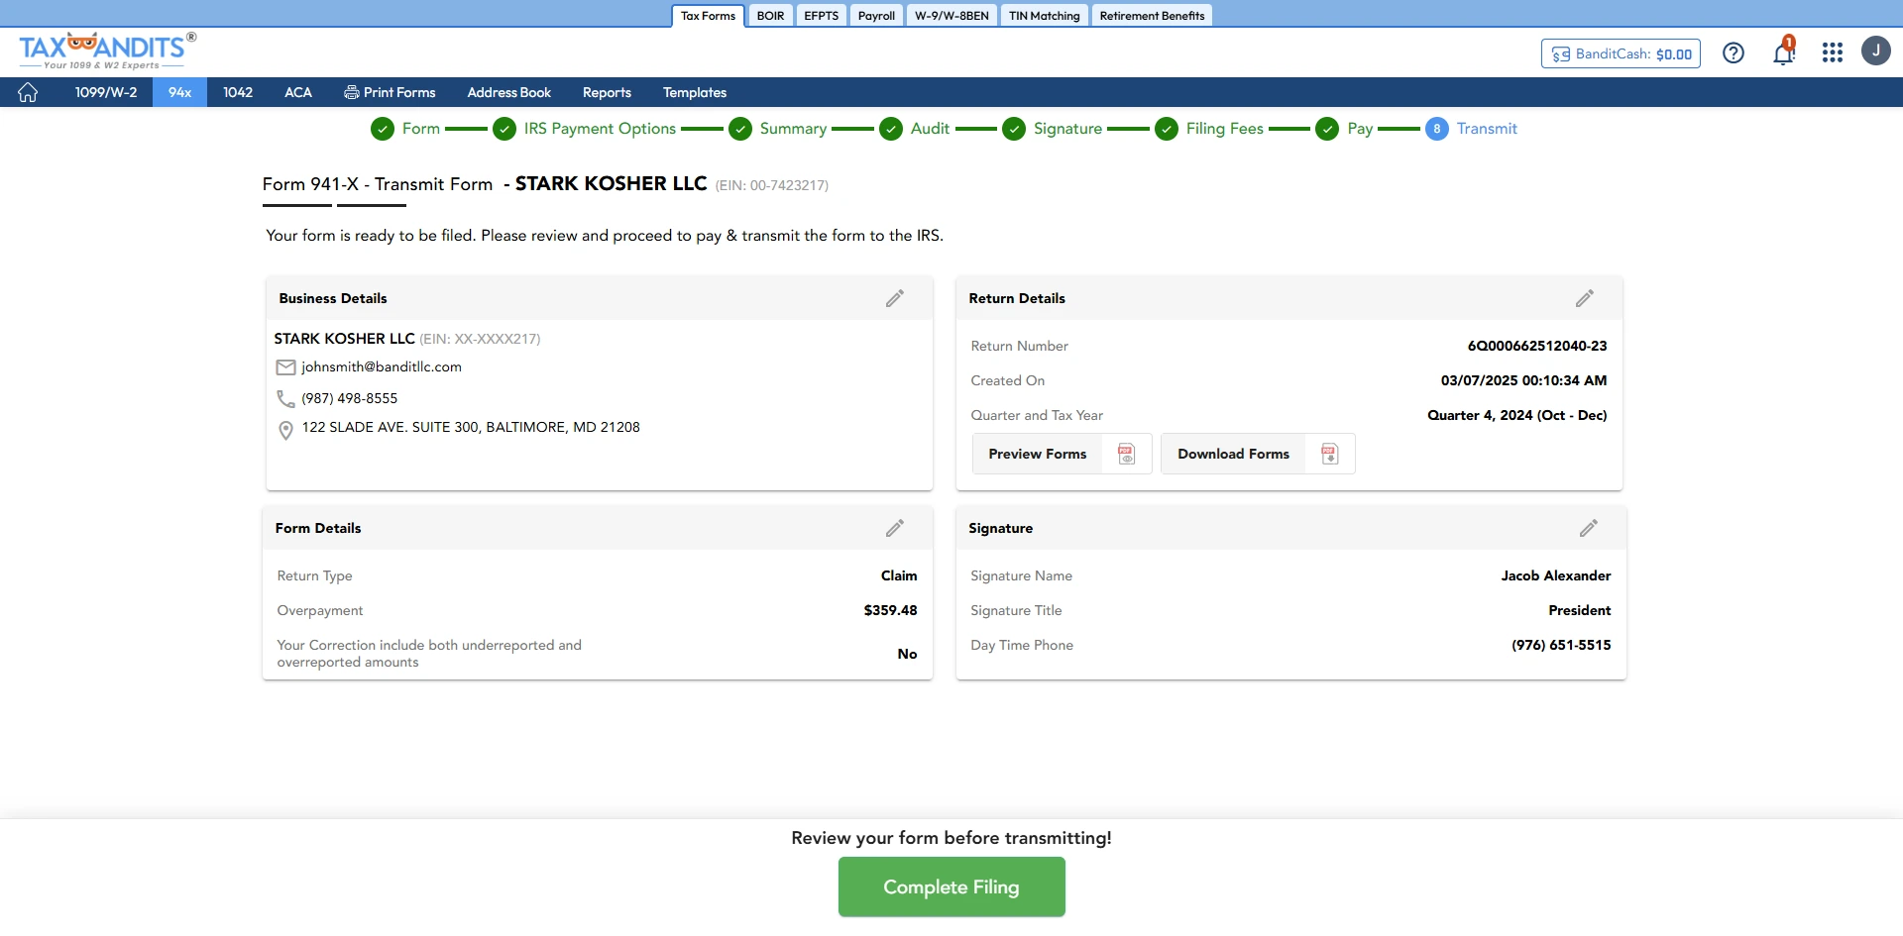Image resolution: width=1903 pixels, height=936 pixels.
Task: Click the TaxBandits logo
Action: pyautogui.click(x=108, y=51)
